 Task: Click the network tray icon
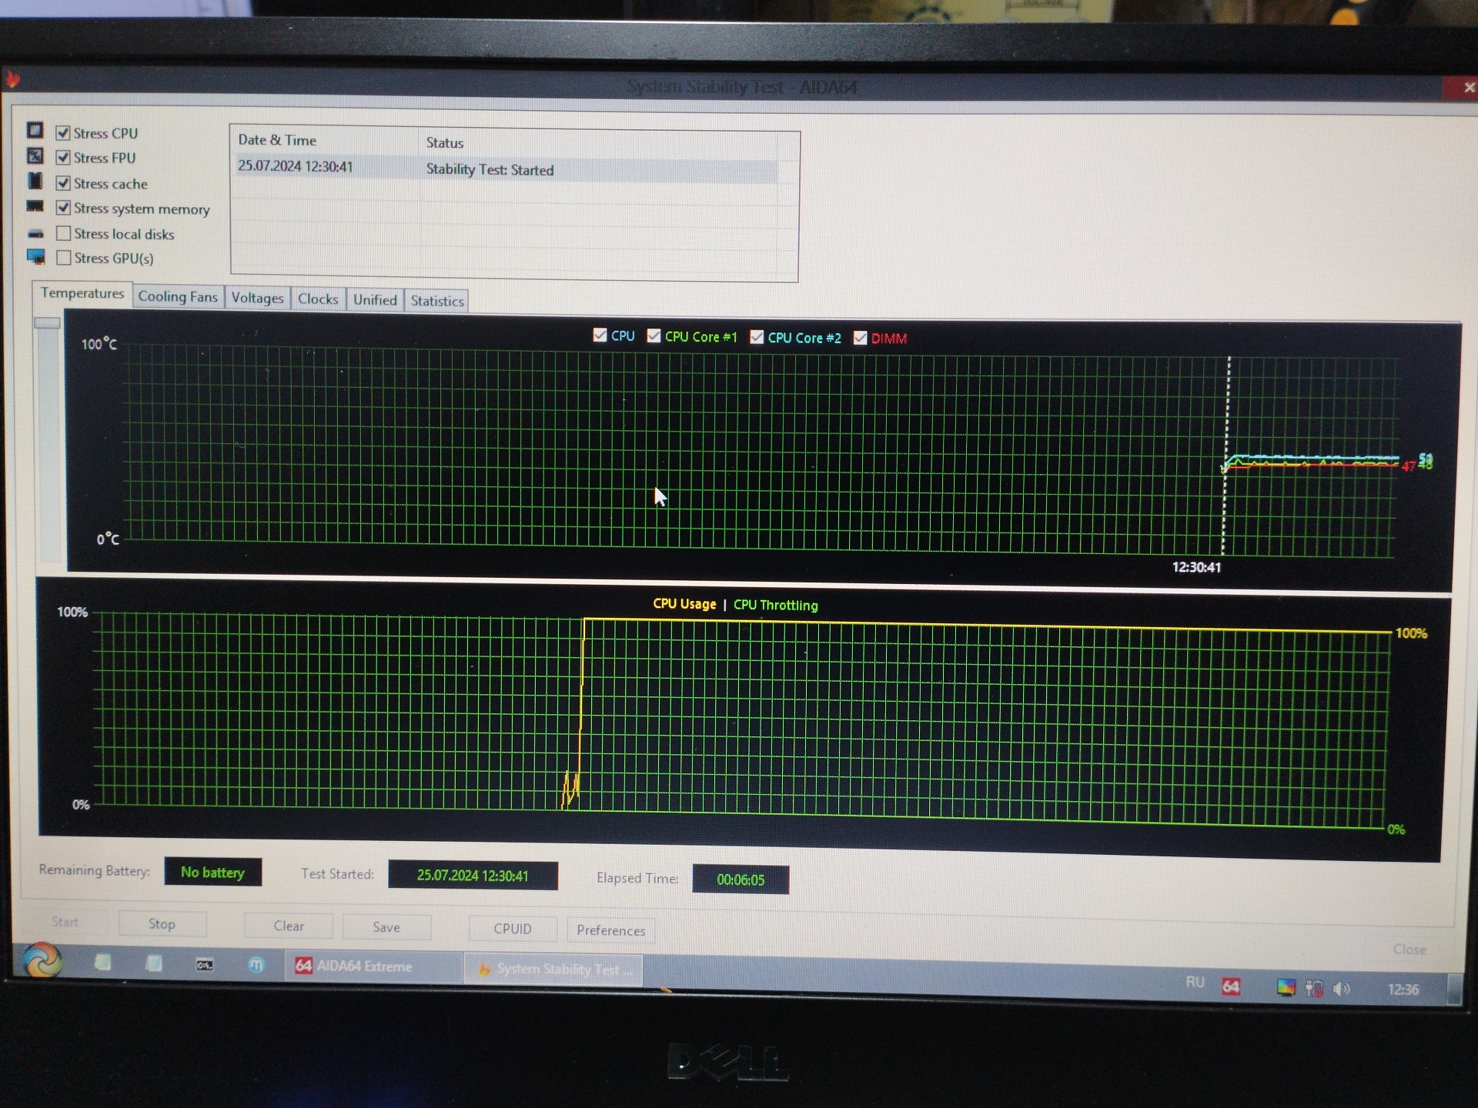(1314, 988)
